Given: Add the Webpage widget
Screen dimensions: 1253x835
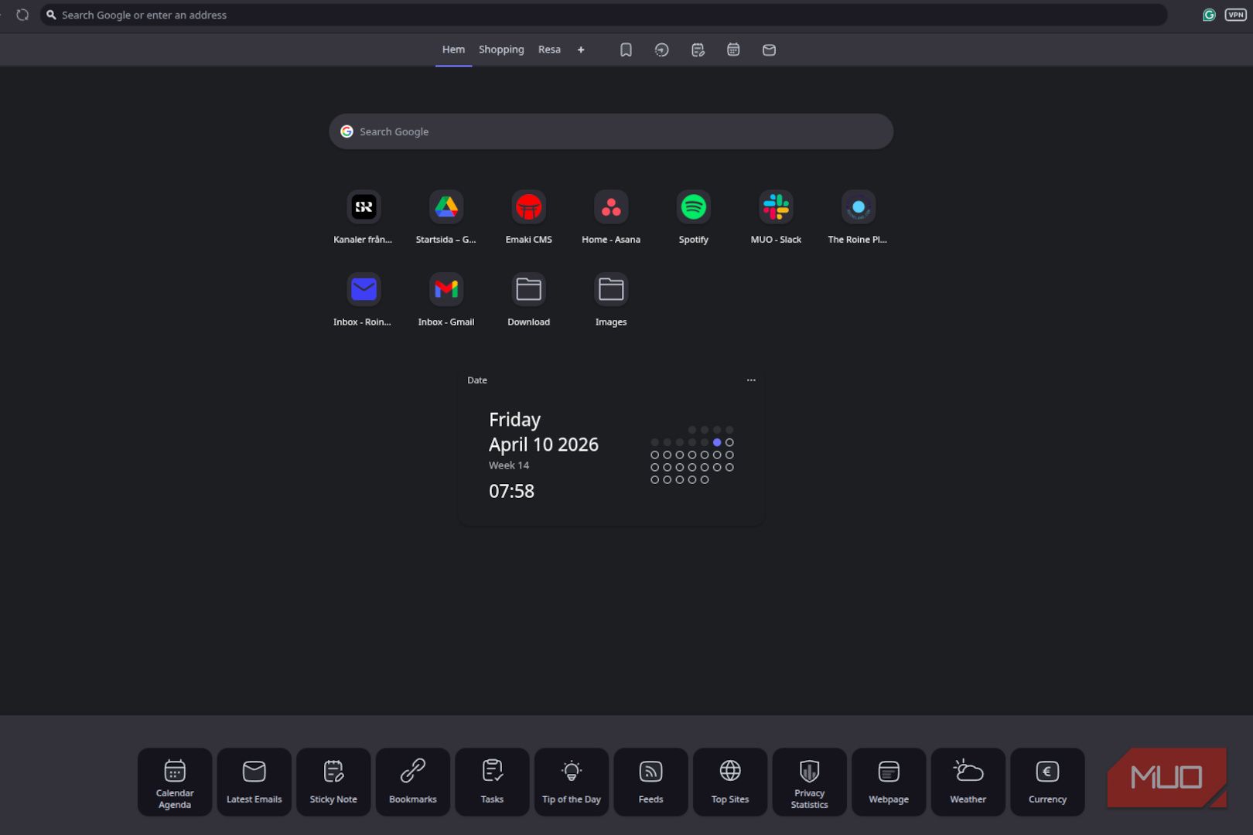Looking at the screenshot, I should pyautogui.click(x=889, y=782).
